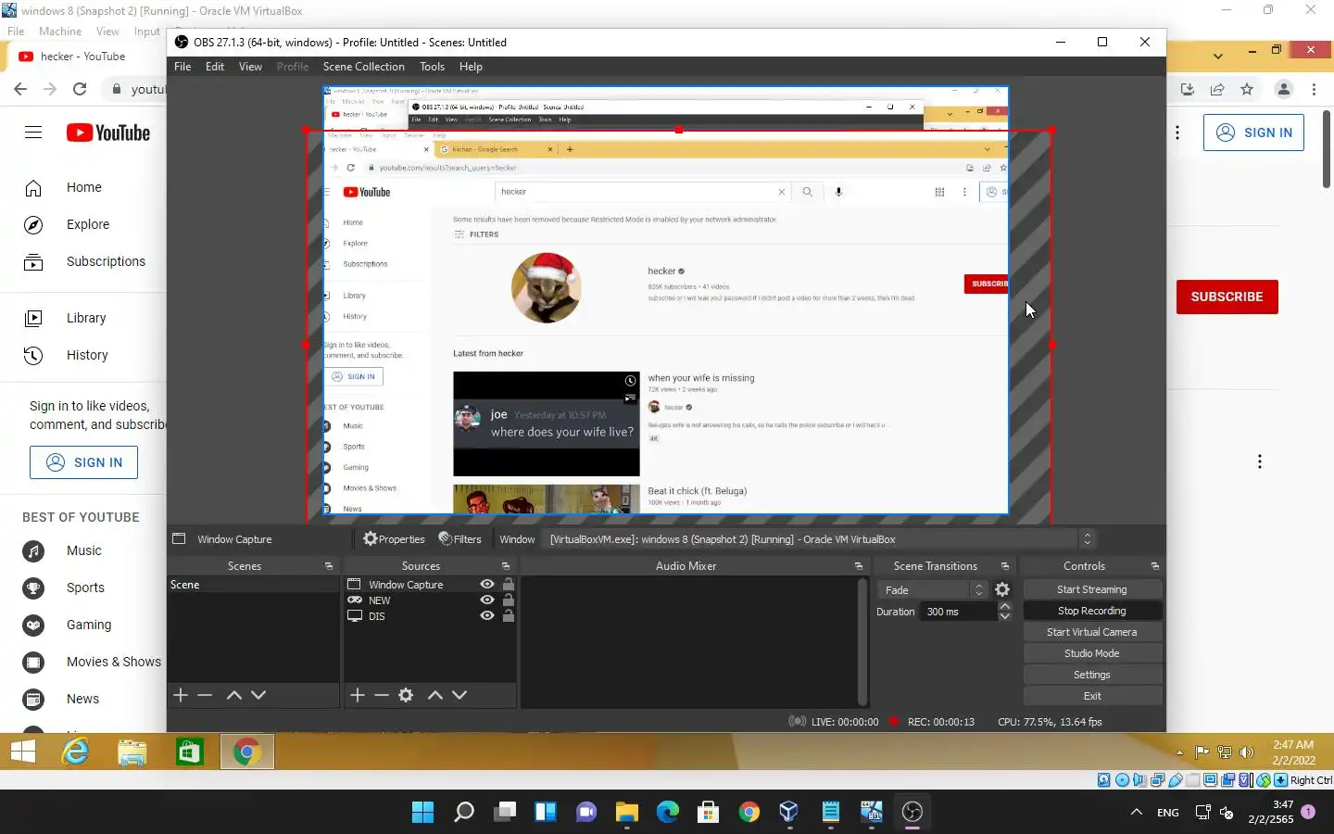Show hidden icons in host system tray
This screenshot has height=834, width=1334.
(x=1137, y=813)
